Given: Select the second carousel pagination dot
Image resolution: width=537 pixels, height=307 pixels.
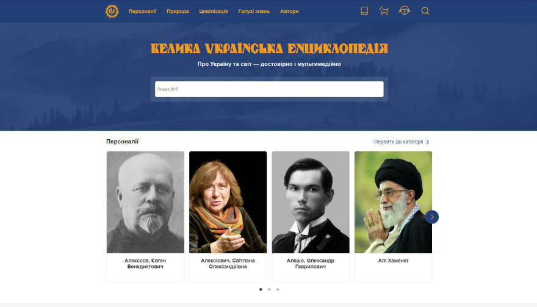Looking at the screenshot, I should pyautogui.click(x=269, y=289).
